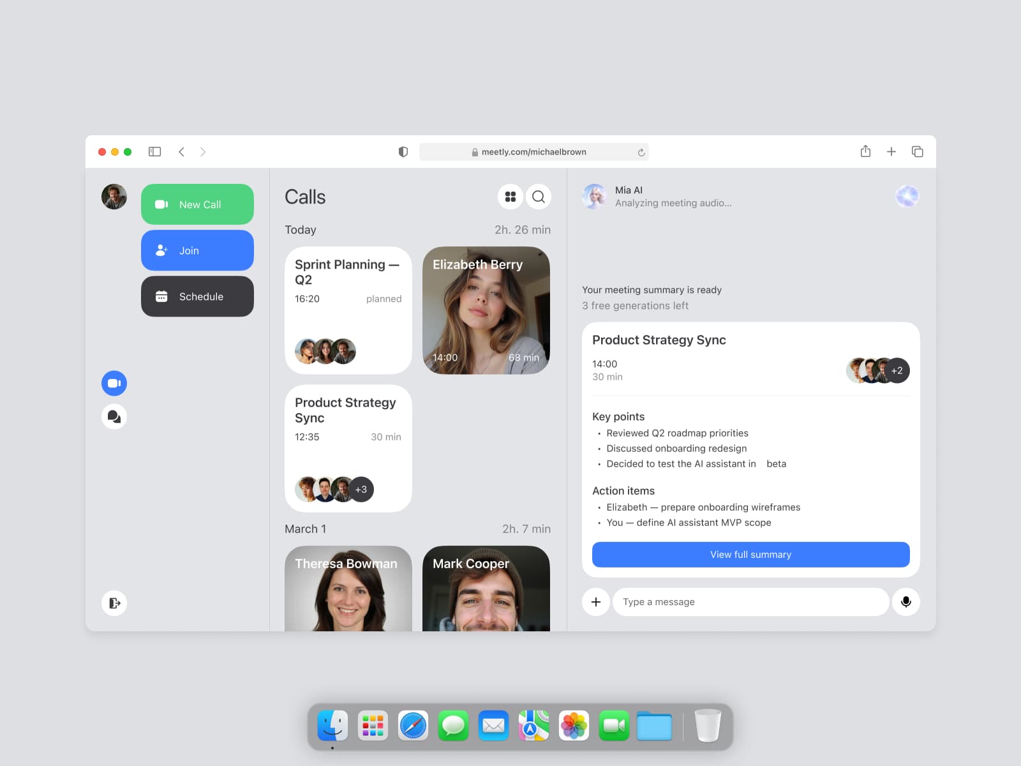Toggle the browser sidebar panel

(154, 152)
